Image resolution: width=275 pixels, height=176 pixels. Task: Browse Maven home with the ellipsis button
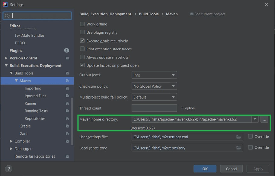point(264,119)
